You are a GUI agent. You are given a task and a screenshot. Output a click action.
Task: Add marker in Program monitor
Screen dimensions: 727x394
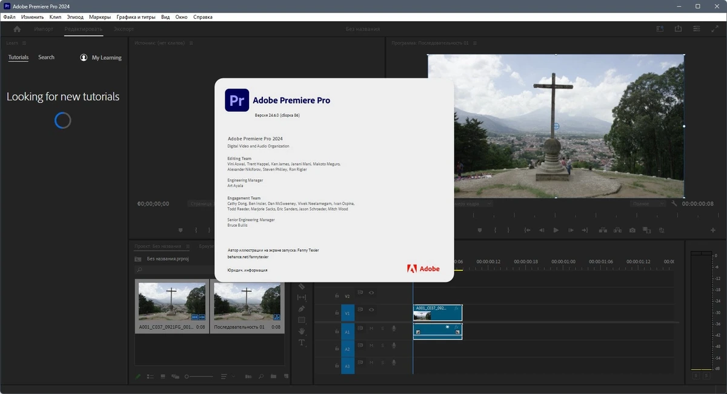tap(480, 230)
